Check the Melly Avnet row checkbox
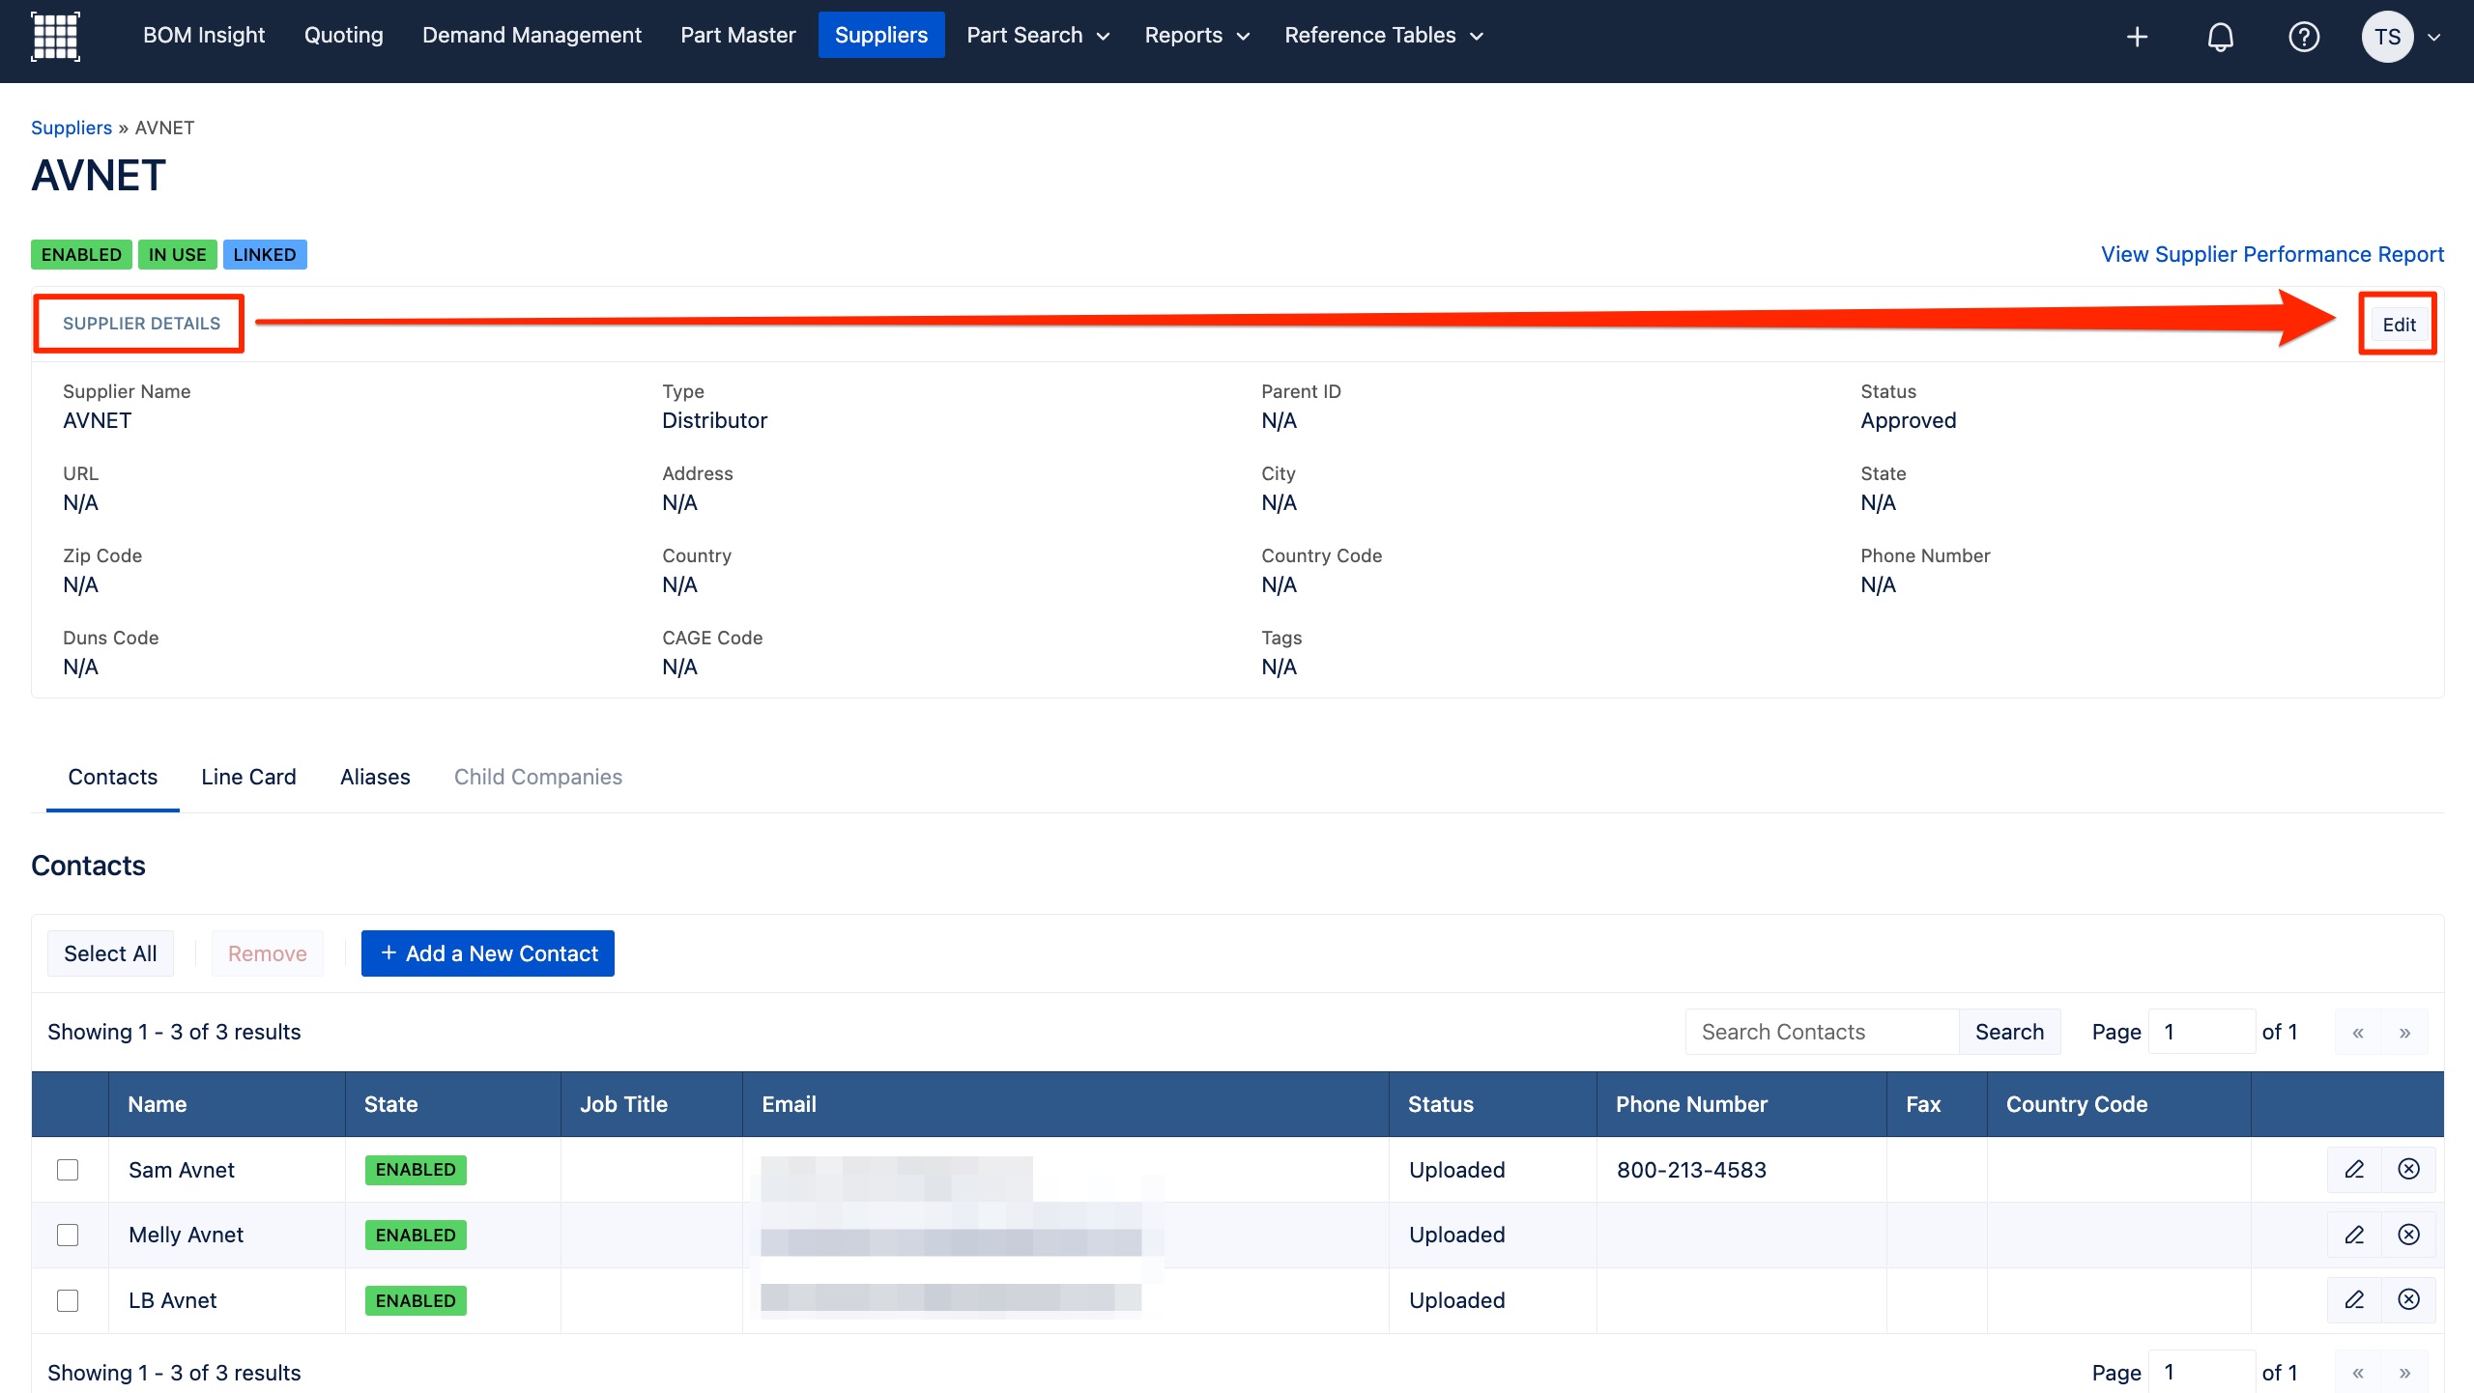Screen dimensions: 2474x1393 click(68, 1235)
